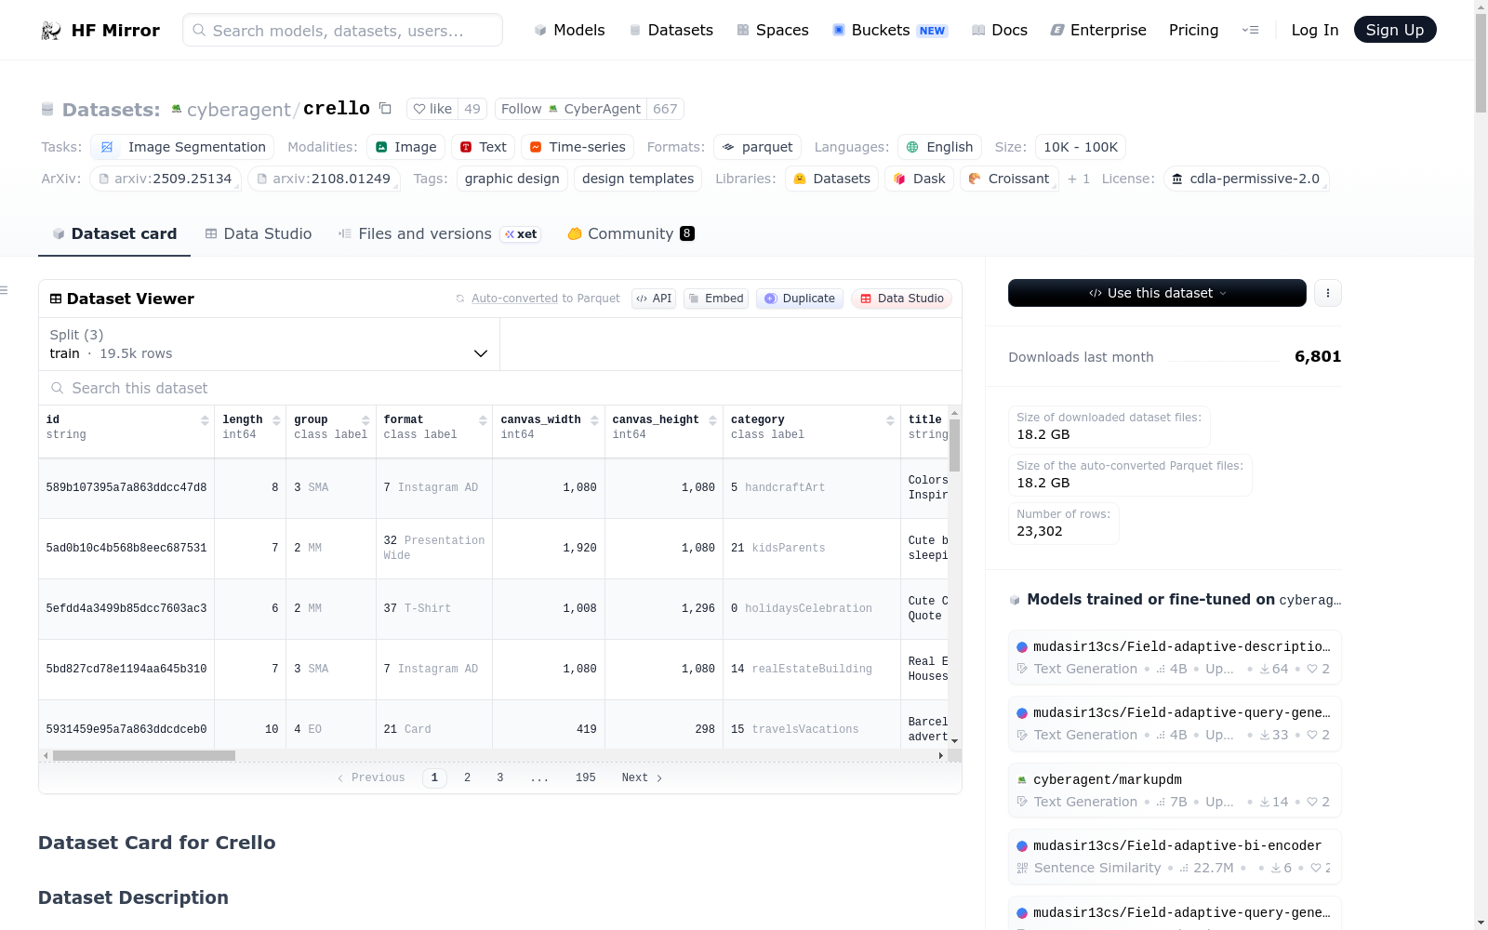Copy dataset name with copy icon
Image resolution: width=1488 pixels, height=930 pixels.
click(385, 108)
